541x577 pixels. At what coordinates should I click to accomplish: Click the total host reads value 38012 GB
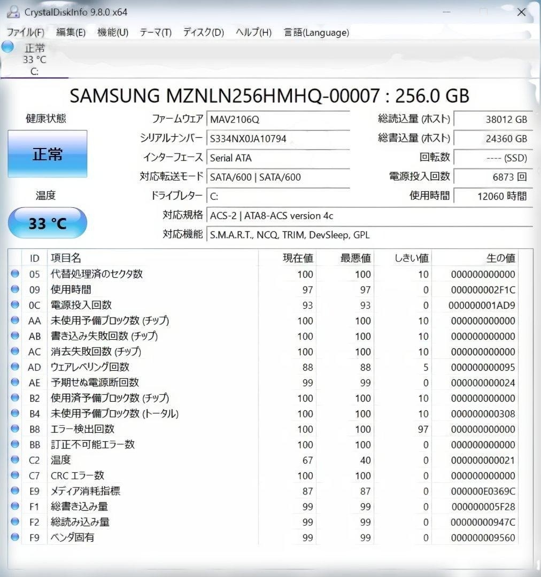click(493, 120)
